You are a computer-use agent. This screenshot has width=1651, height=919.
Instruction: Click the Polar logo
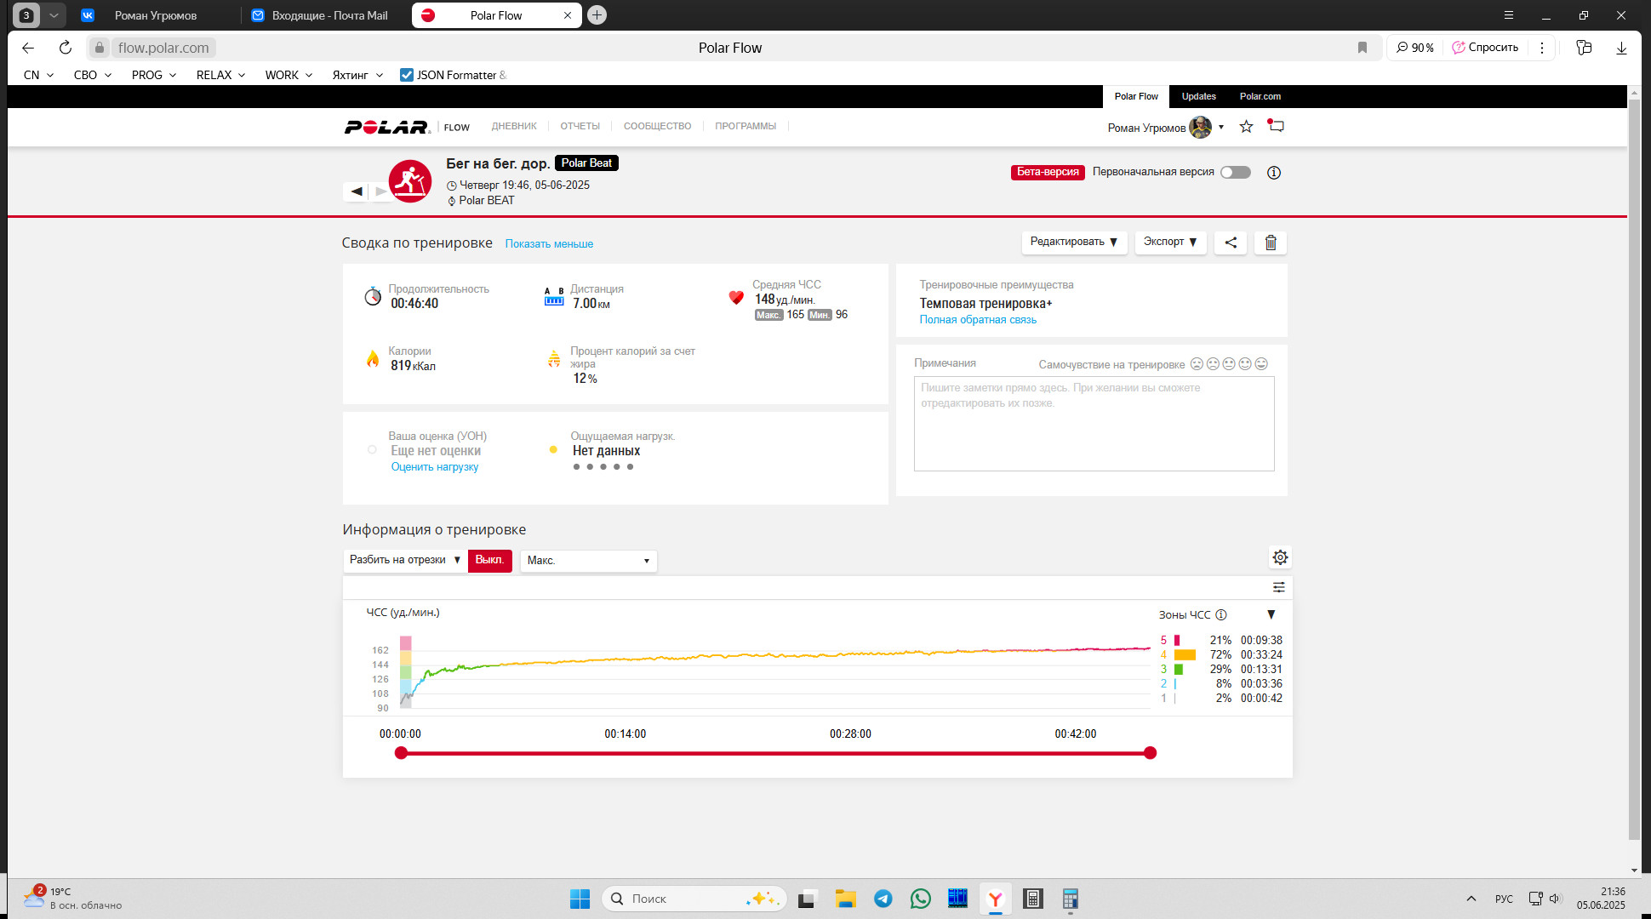pos(387,127)
